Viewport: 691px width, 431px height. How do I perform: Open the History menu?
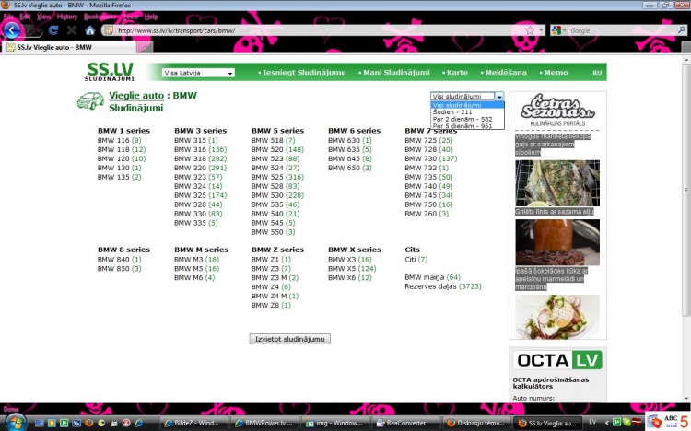pos(67,17)
